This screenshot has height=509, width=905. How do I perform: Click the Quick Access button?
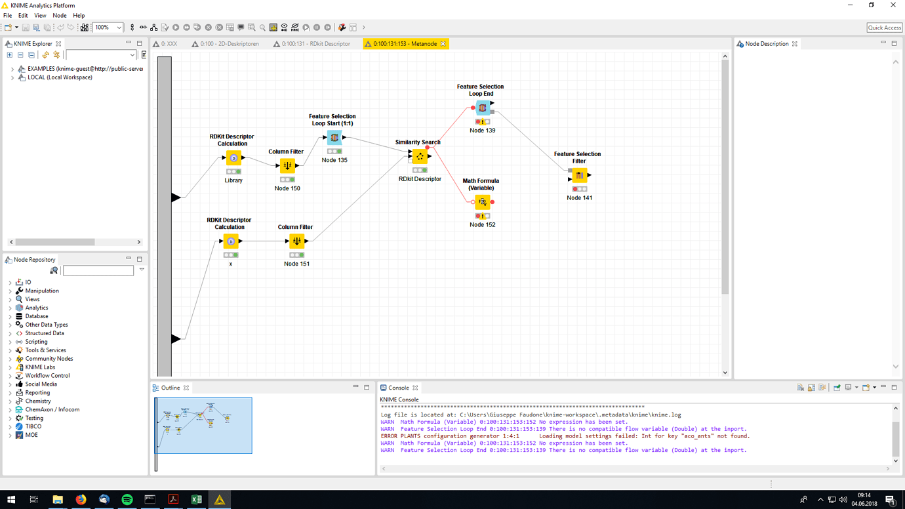coord(883,27)
